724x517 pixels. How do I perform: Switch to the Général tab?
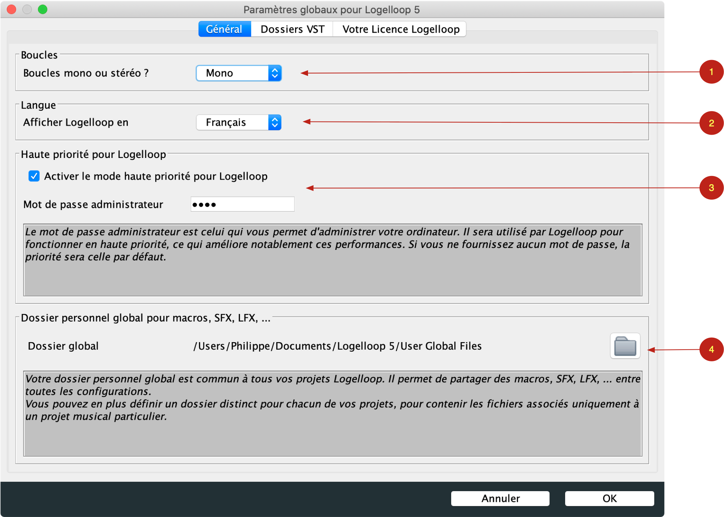(x=224, y=29)
